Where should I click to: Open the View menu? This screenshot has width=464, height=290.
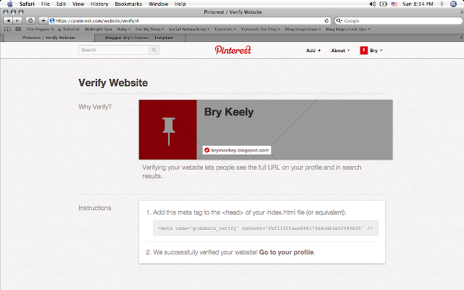78,4
